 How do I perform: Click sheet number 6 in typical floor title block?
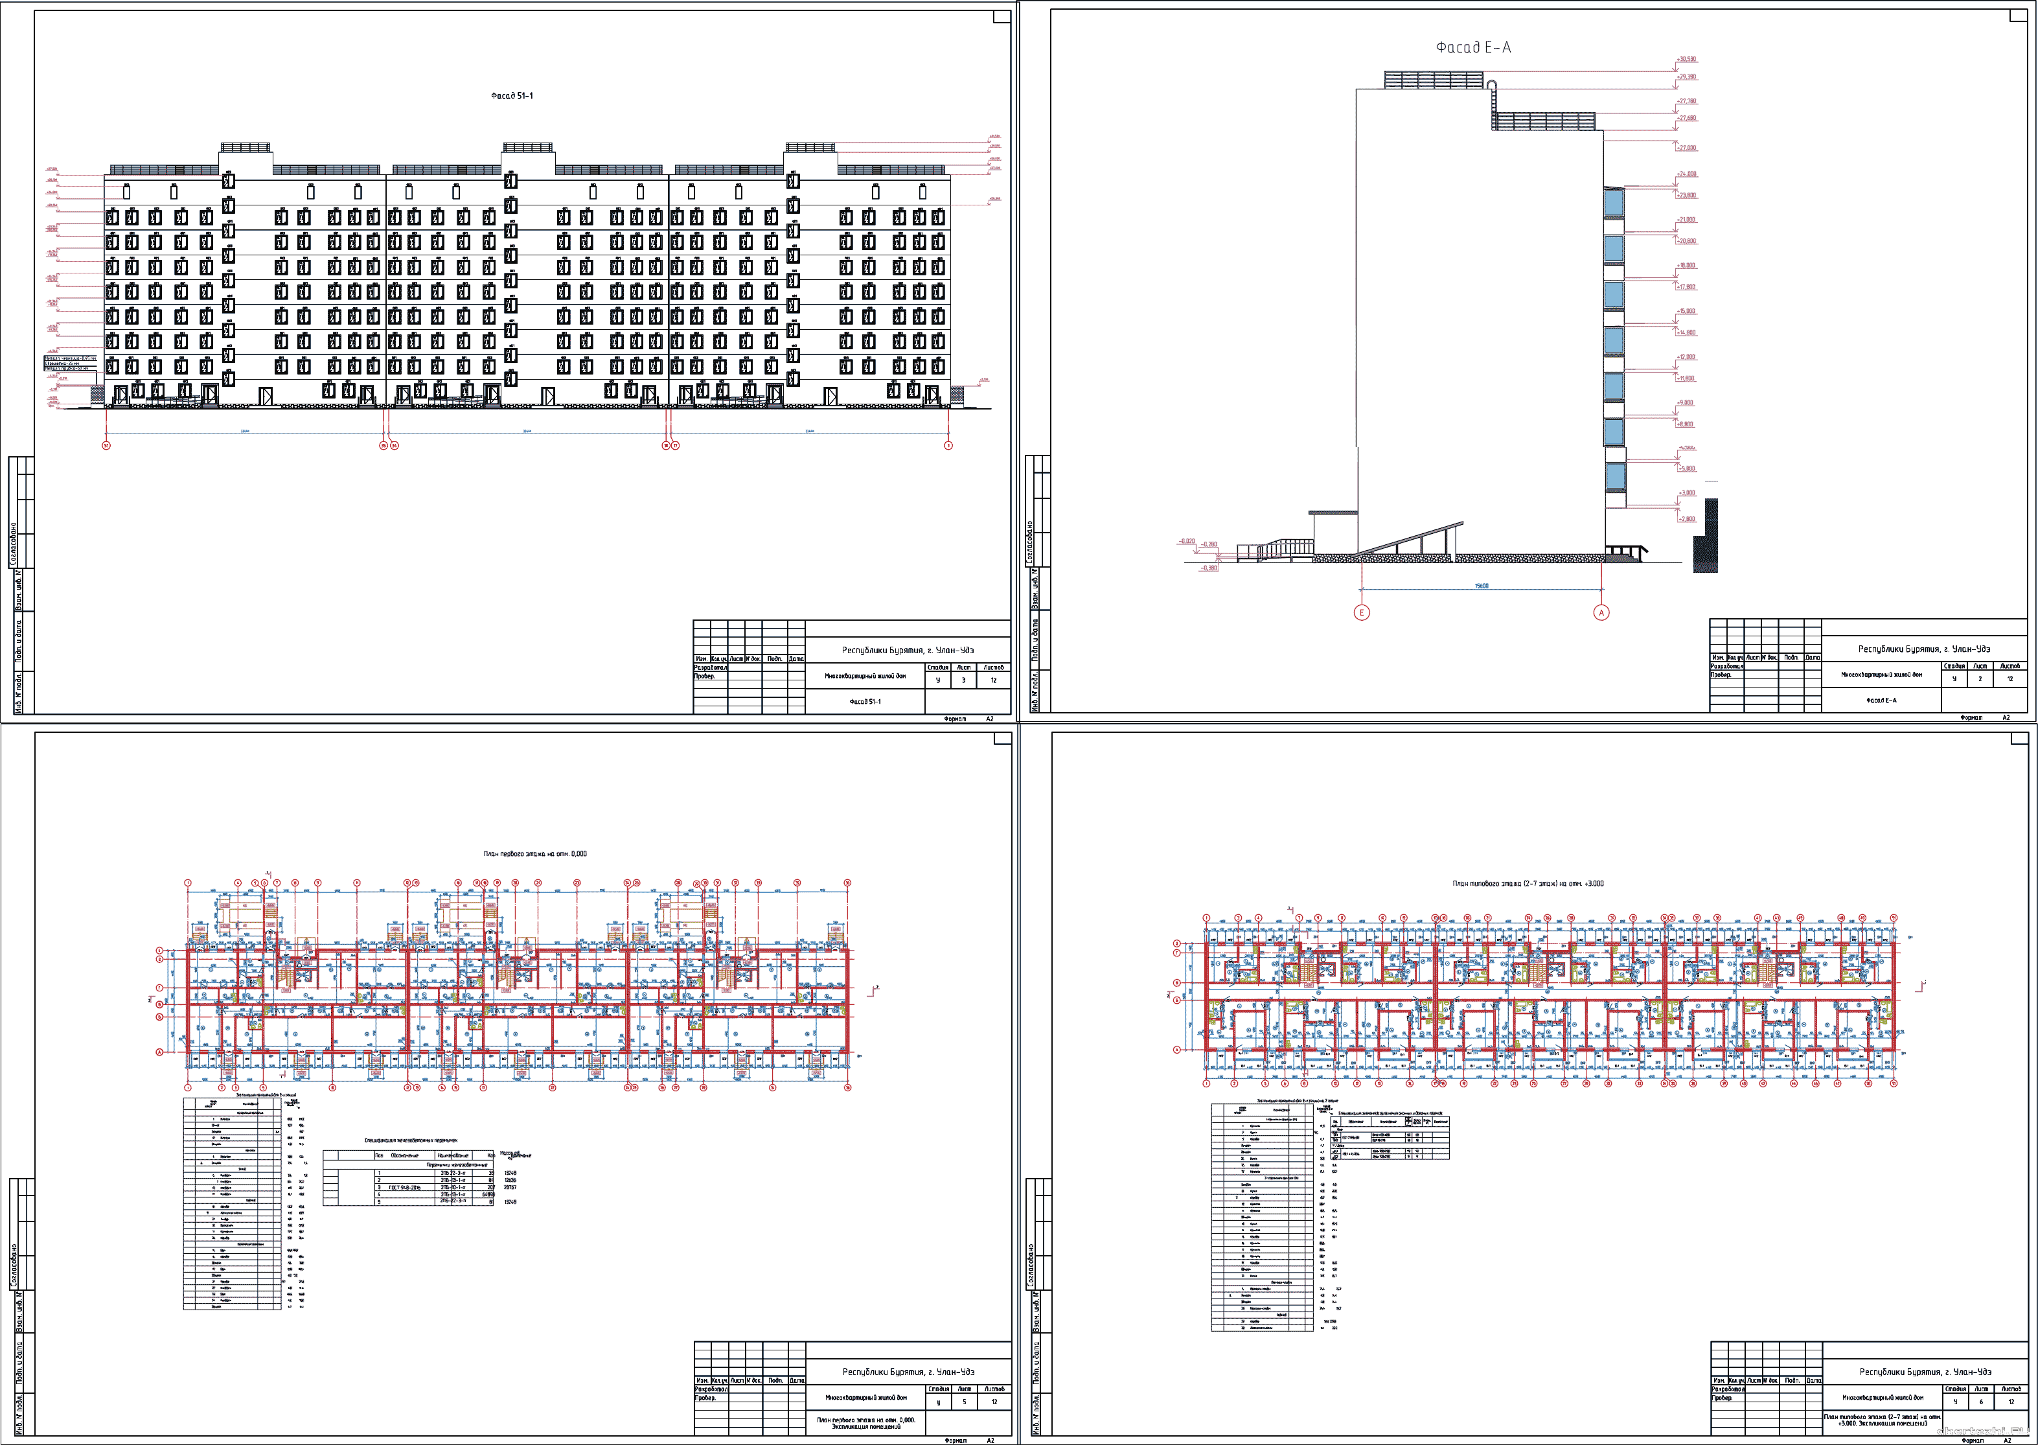click(x=1980, y=1402)
